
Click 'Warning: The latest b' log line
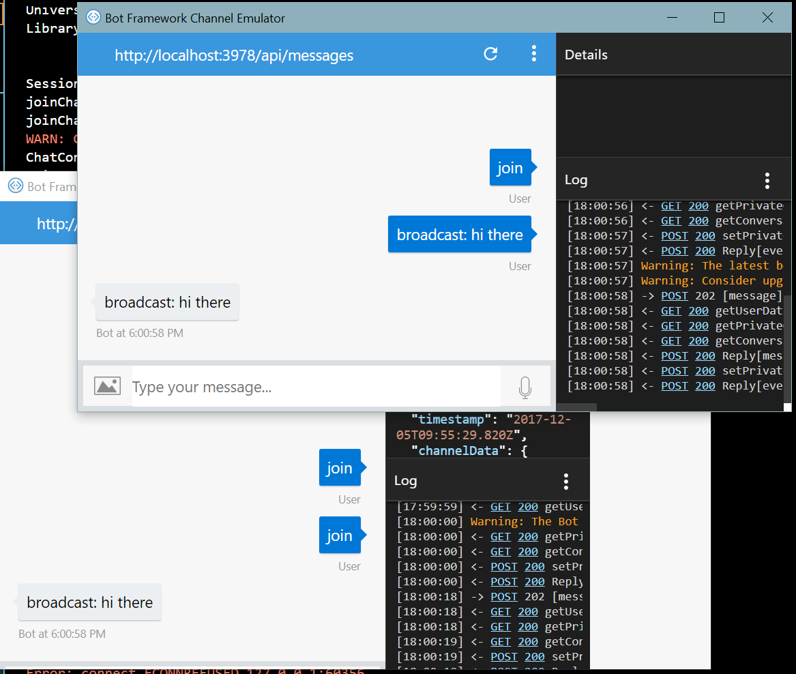[x=711, y=265]
